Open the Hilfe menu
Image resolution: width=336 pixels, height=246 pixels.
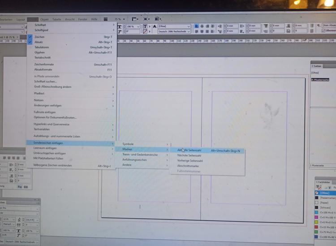(x=94, y=19)
